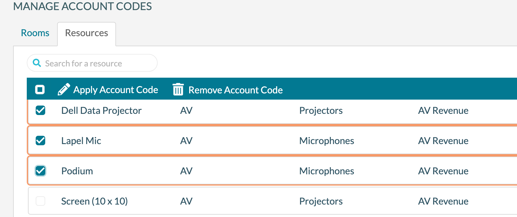Uncheck the Podium checkbox
Image resolution: width=517 pixels, height=217 pixels.
pyautogui.click(x=40, y=171)
